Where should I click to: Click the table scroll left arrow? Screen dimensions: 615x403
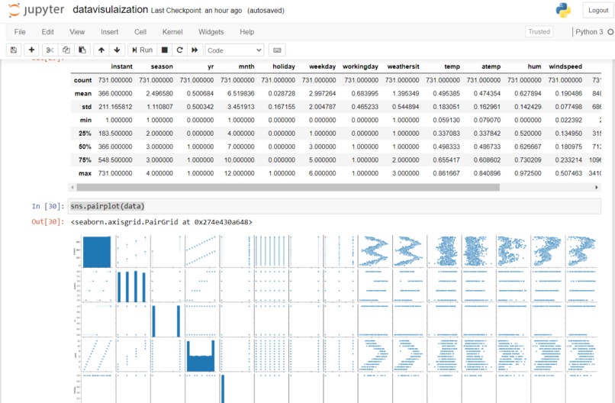click(x=72, y=188)
